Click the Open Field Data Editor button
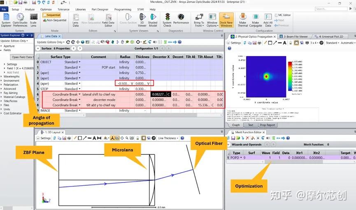This screenshot has height=210, width=356. 23,57
